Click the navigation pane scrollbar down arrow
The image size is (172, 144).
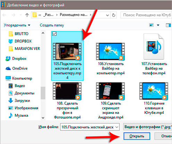click(43, 118)
